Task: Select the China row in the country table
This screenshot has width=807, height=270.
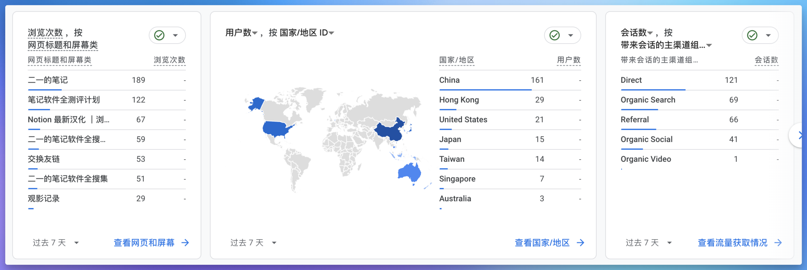Action: [510, 80]
